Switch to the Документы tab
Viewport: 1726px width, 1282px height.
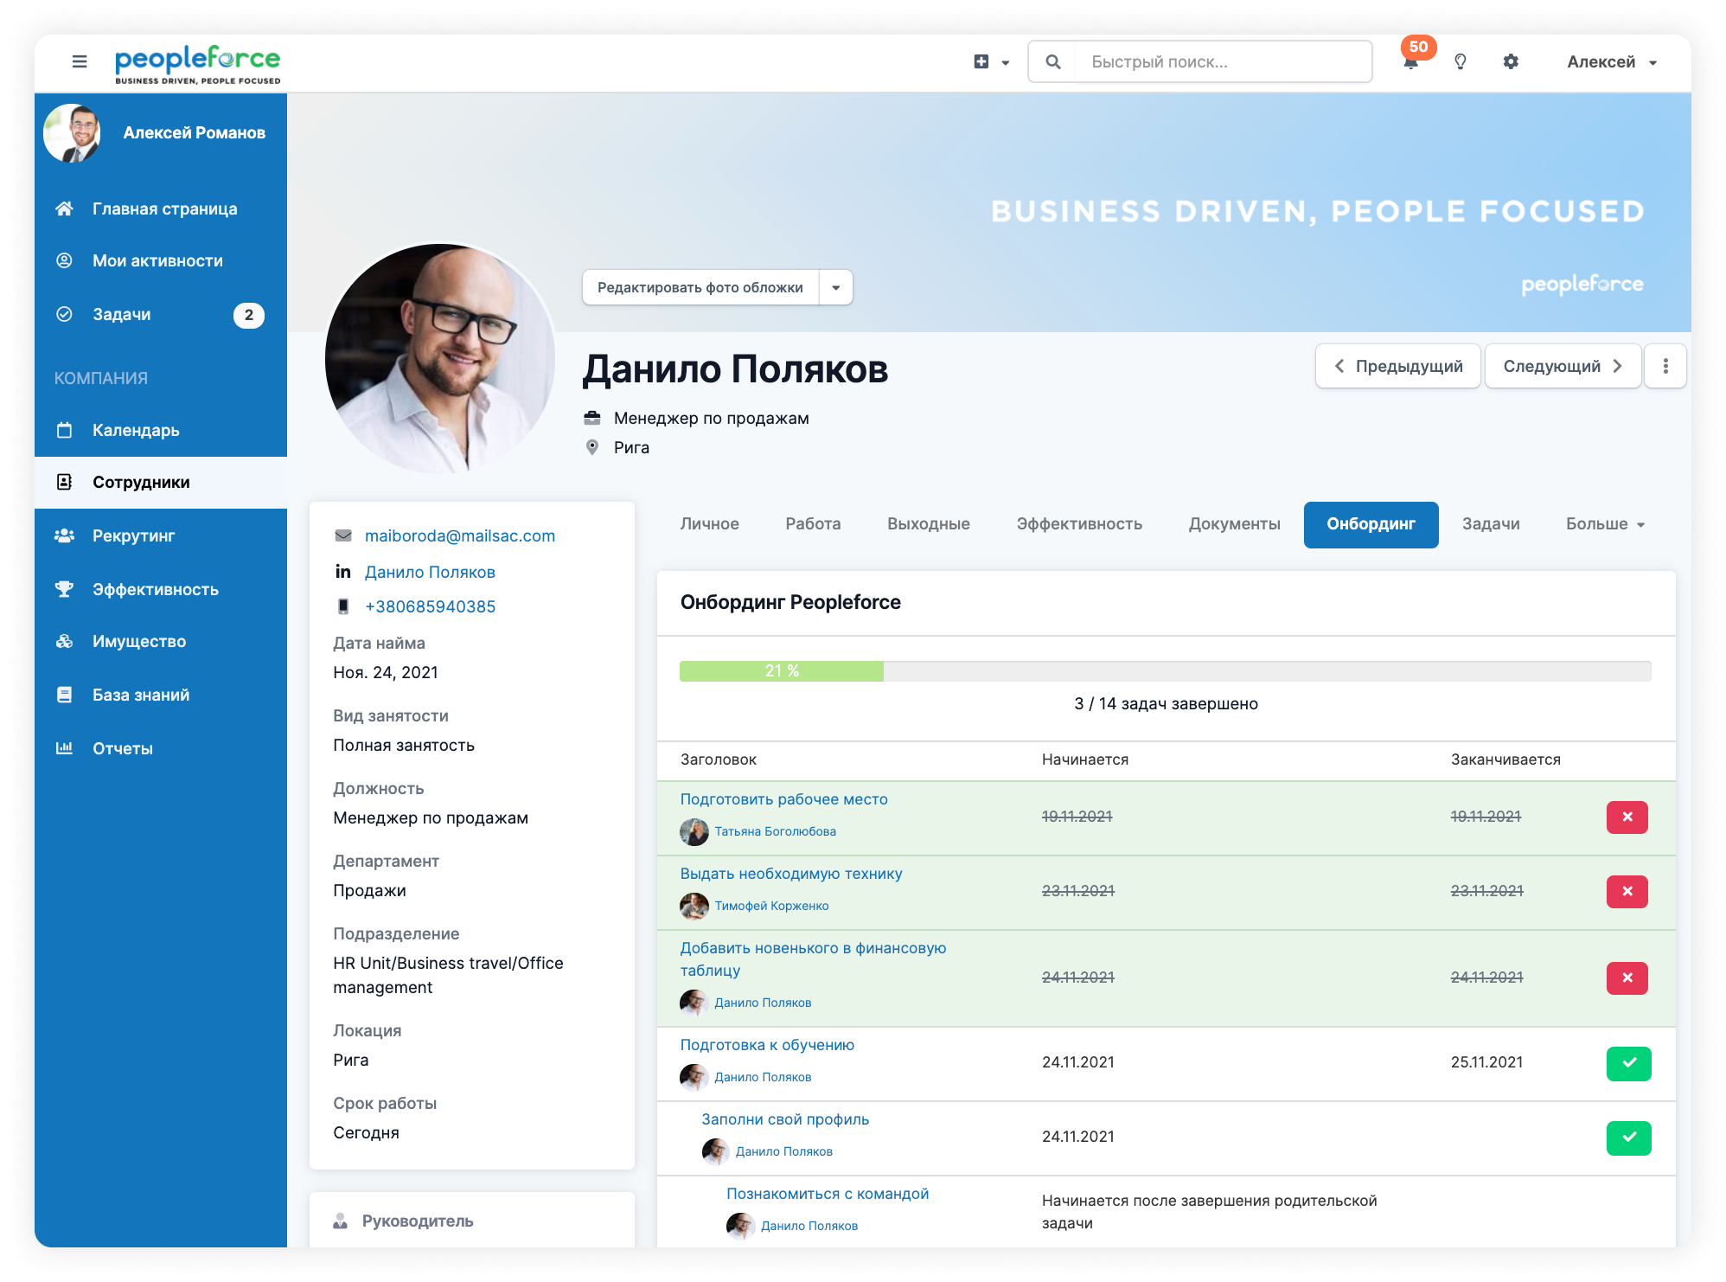(1234, 524)
